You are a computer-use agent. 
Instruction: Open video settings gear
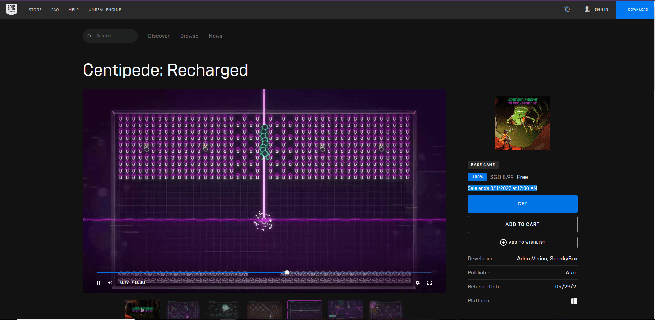point(418,283)
